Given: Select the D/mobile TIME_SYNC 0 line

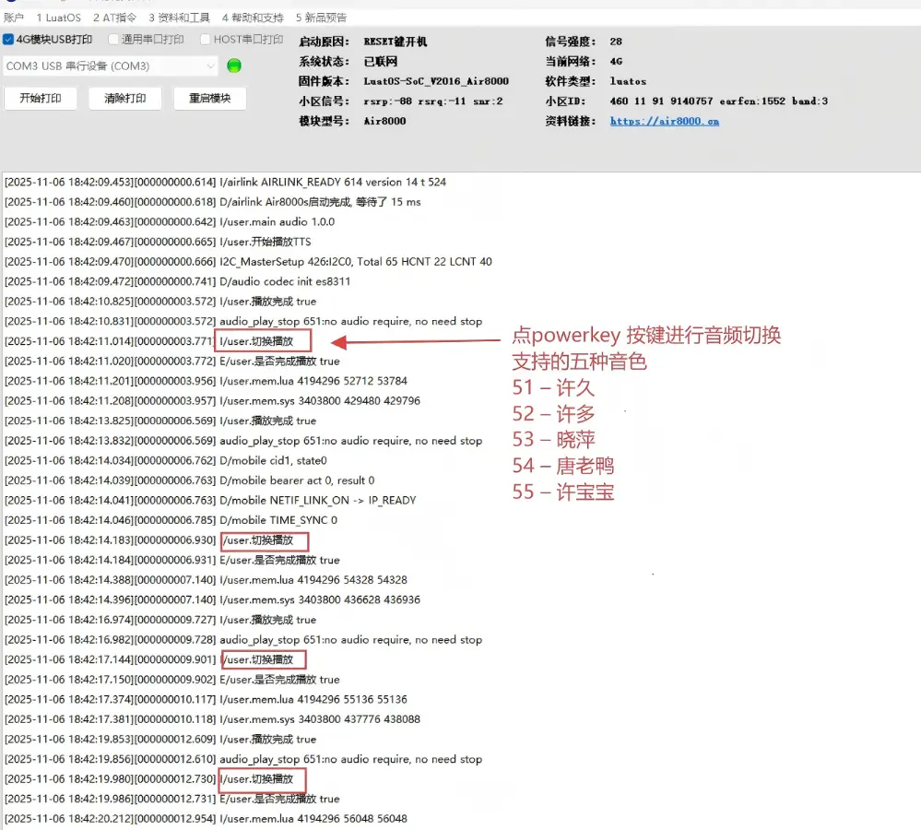Looking at the screenshot, I should [171, 520].
